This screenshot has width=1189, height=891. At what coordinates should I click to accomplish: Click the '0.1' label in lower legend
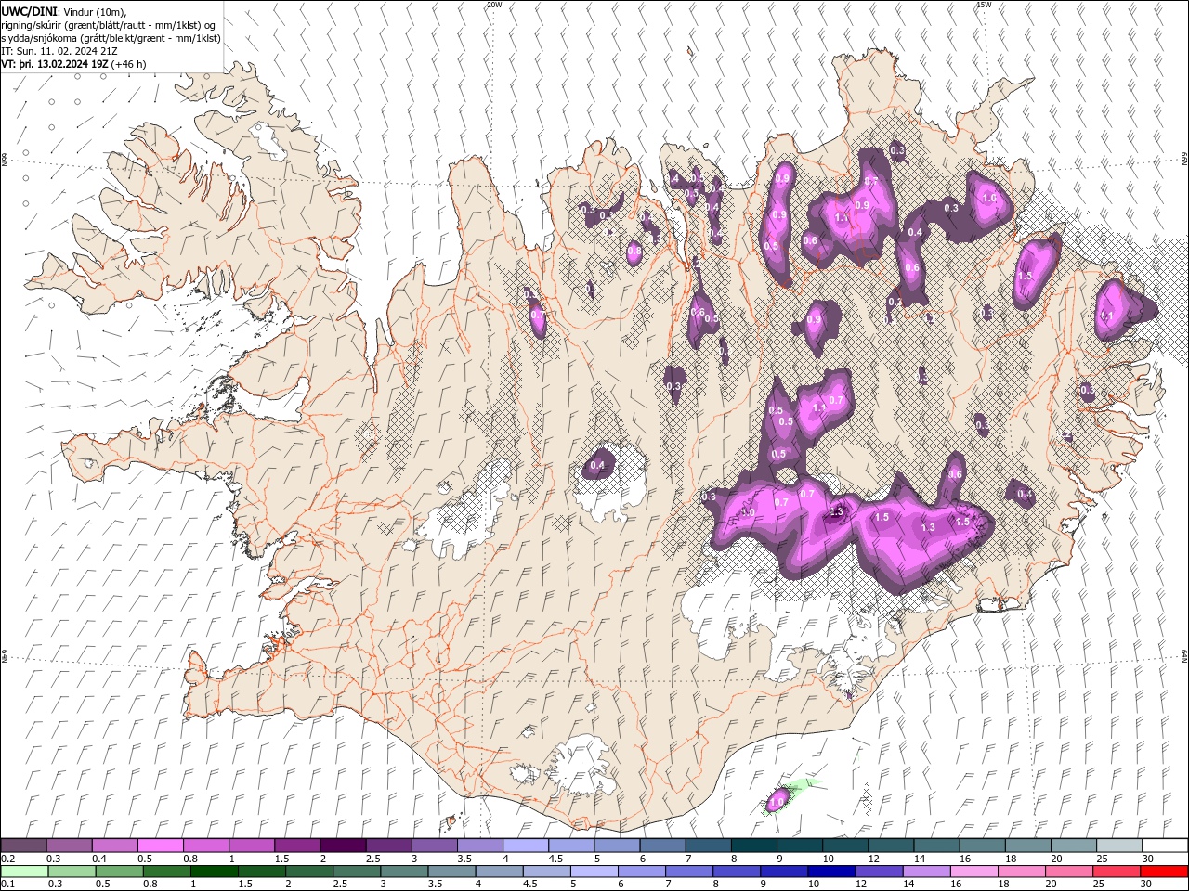(8, 885)
